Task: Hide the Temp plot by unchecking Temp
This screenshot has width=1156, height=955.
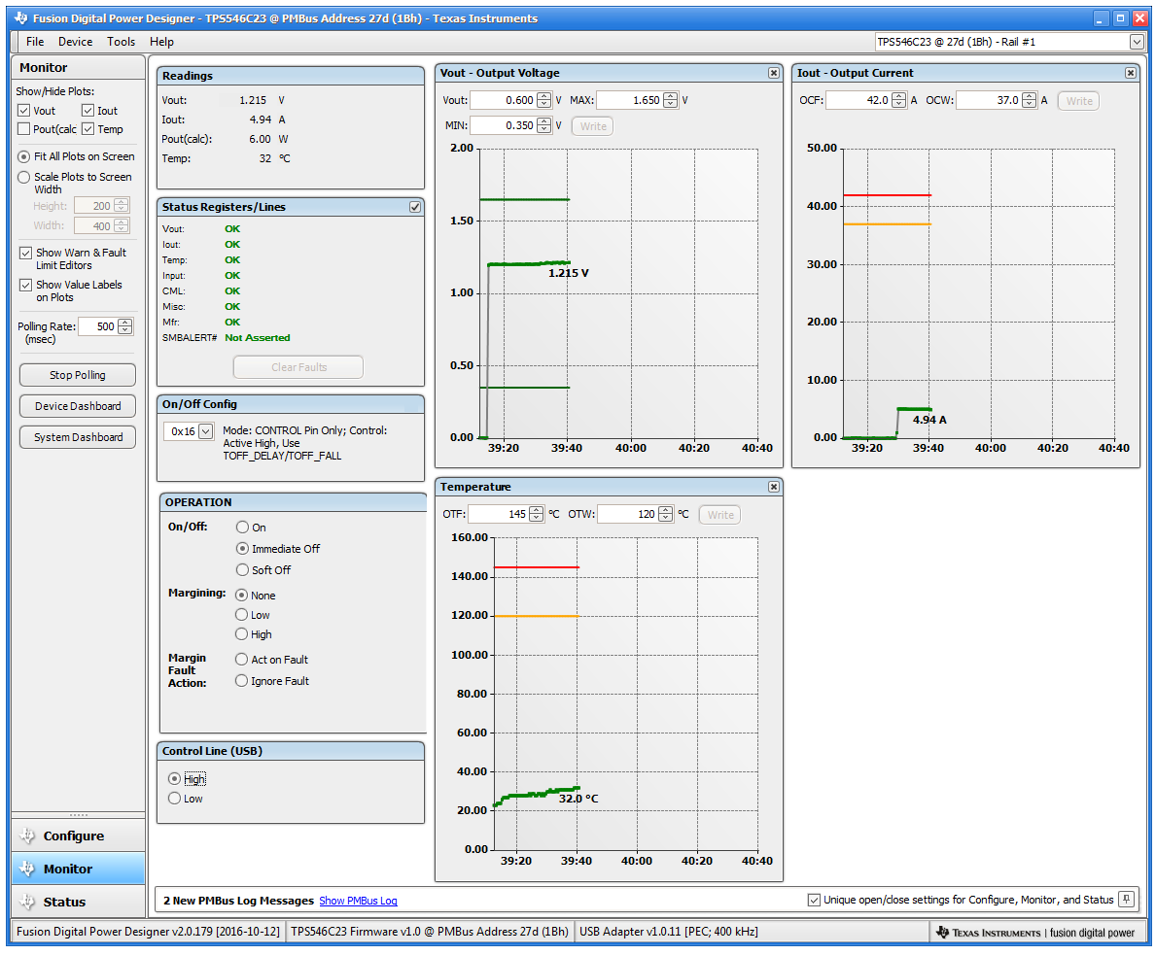Action: pyautogui.click(x=88, y=129)
